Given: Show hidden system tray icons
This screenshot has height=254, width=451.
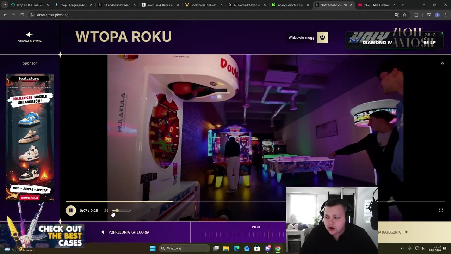Looking at the screenshot, I should (x=402, y=248).
